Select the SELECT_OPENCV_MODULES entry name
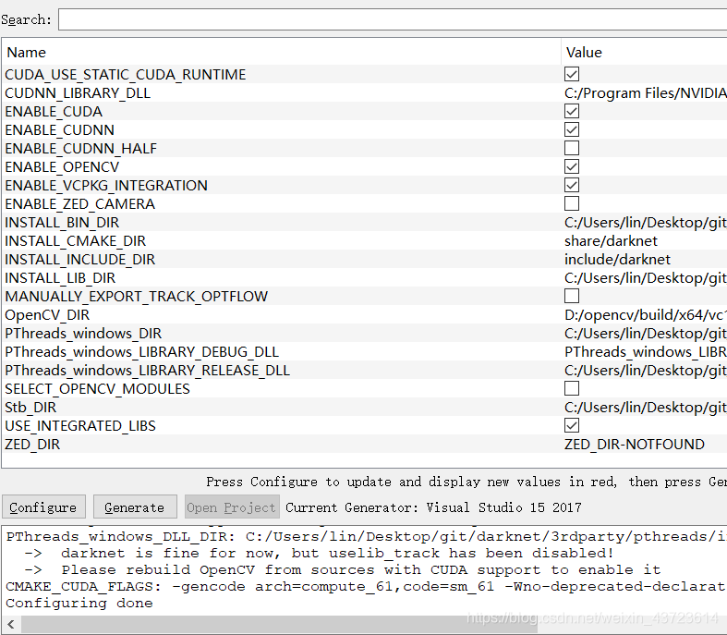727x635 pixels. coord(97,389)
